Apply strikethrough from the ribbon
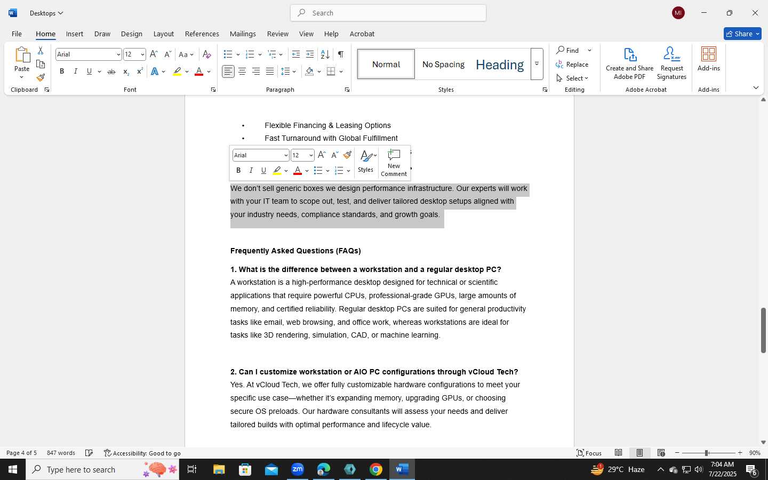 (x=111, y=71)
